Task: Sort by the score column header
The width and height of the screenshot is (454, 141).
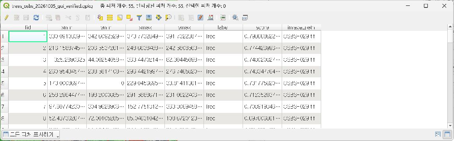Action: click(x=262, y=27)
